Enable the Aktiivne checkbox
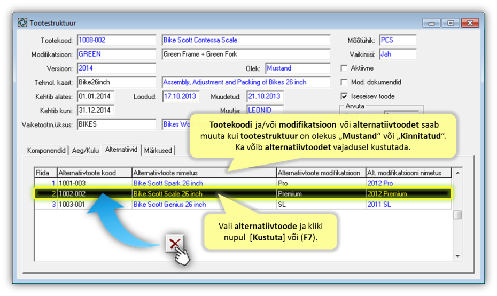The image size is (497, 296). tap(344, 68)
